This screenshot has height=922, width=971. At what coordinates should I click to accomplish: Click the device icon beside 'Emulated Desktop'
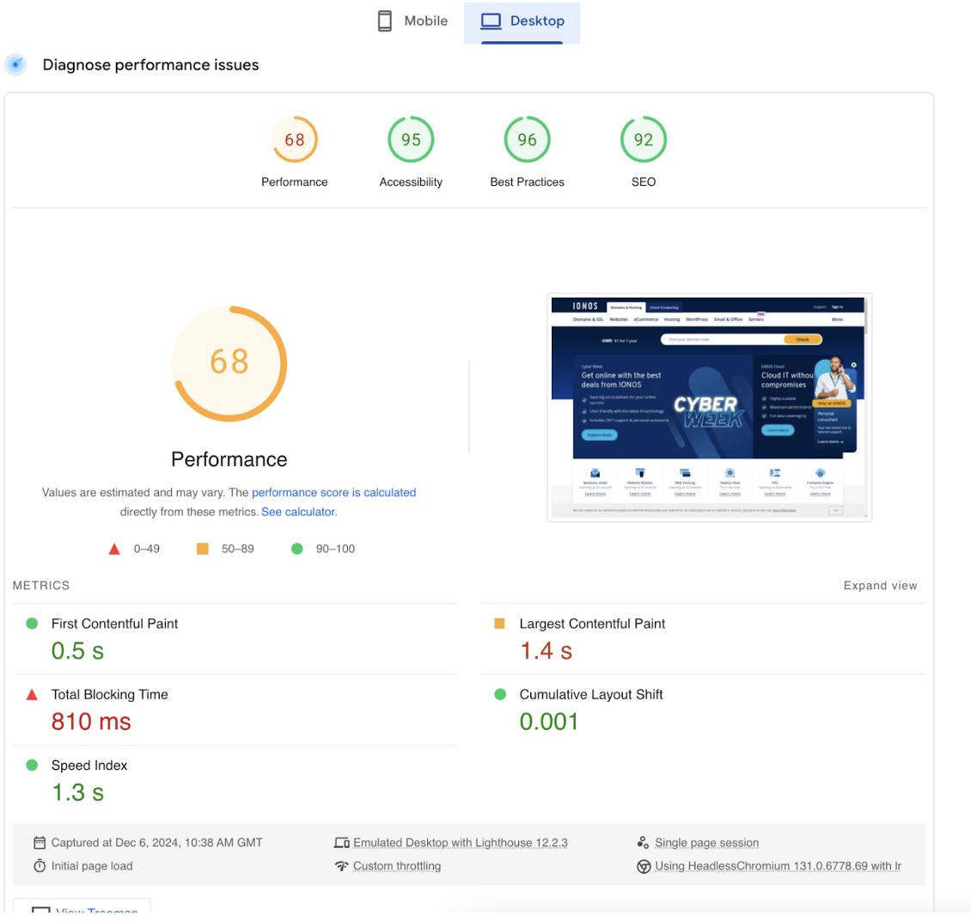click(x=341, y=843)
